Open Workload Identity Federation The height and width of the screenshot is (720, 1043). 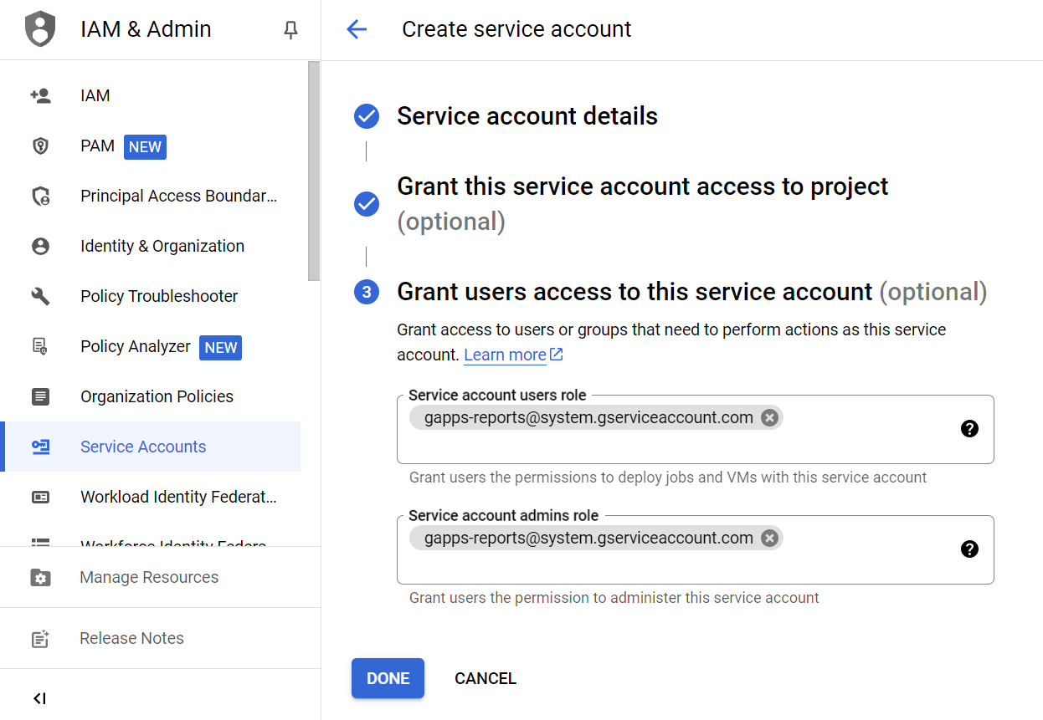point(151,497)
